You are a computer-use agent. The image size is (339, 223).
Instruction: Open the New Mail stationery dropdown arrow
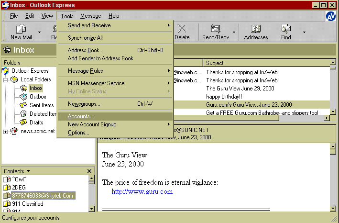click(39, 32)
